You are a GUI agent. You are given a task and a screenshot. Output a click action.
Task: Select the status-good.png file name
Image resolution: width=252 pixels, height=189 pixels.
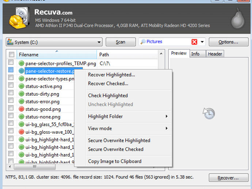click(x=43, y=109)
